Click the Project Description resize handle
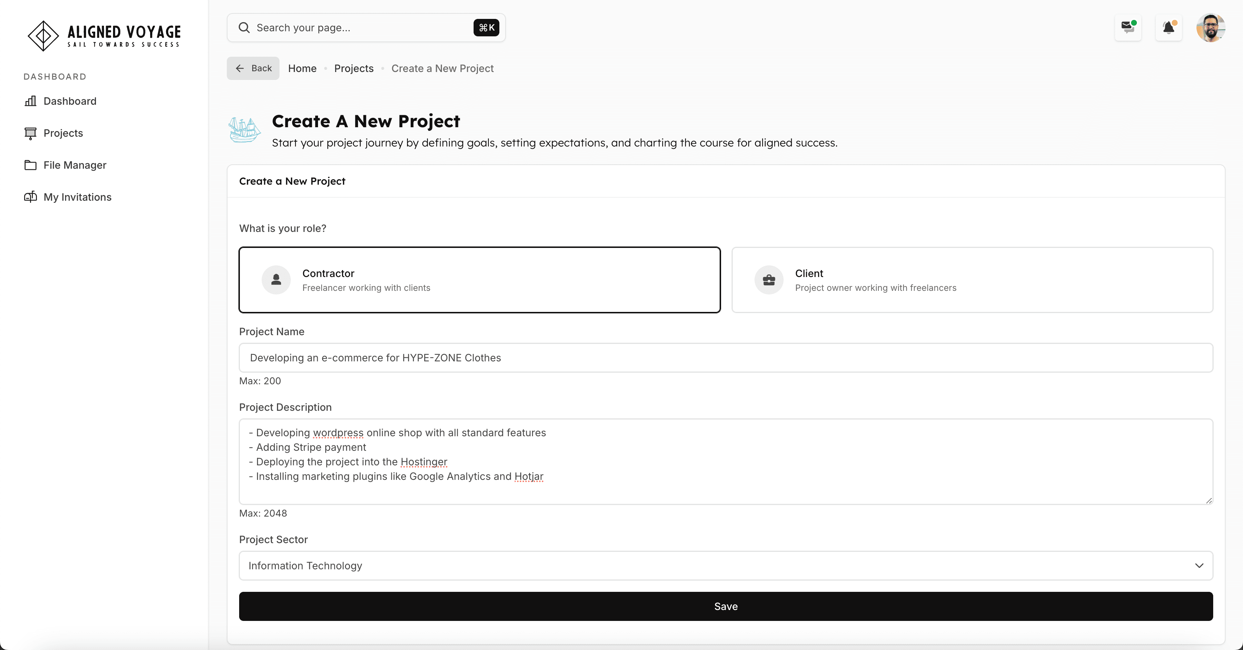 [x=1209, y=501]
